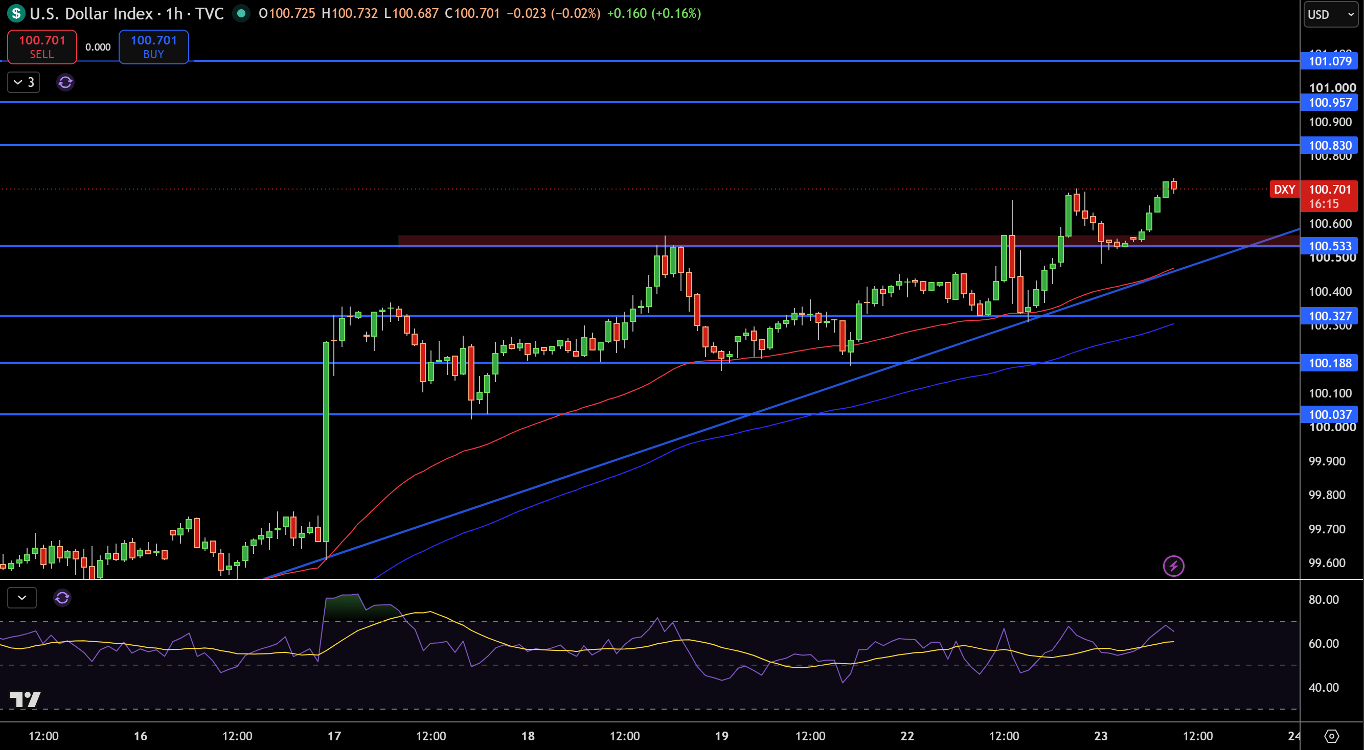Click the 100.400 price scale value
This screenshot has width=1364, height=750.
1330,292
